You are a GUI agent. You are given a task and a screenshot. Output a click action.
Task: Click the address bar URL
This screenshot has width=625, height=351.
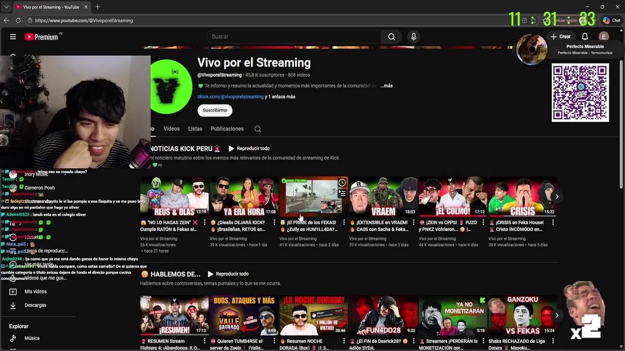pyautogui.click(x=84, y=20)
